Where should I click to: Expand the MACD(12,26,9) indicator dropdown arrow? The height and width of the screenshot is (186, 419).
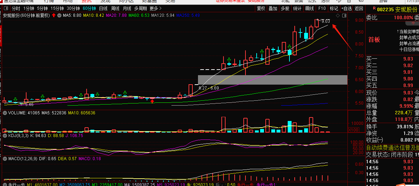click(5, 159)
